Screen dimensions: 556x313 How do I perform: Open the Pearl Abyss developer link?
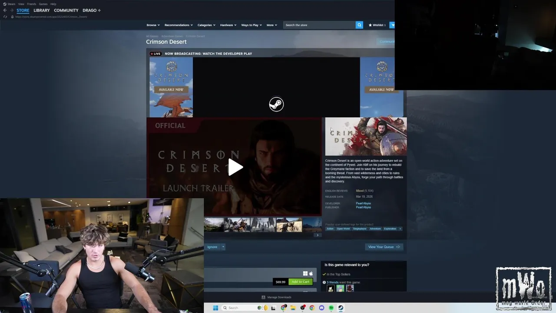coord(363,203)
